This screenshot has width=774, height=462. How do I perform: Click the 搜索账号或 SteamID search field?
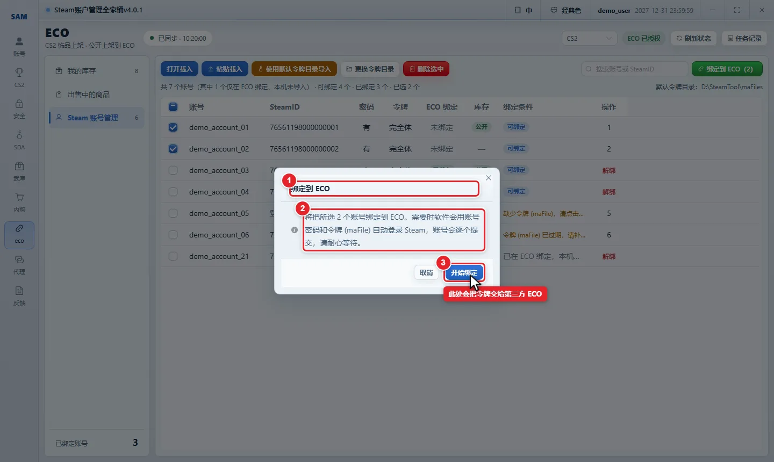click(634, 69)
